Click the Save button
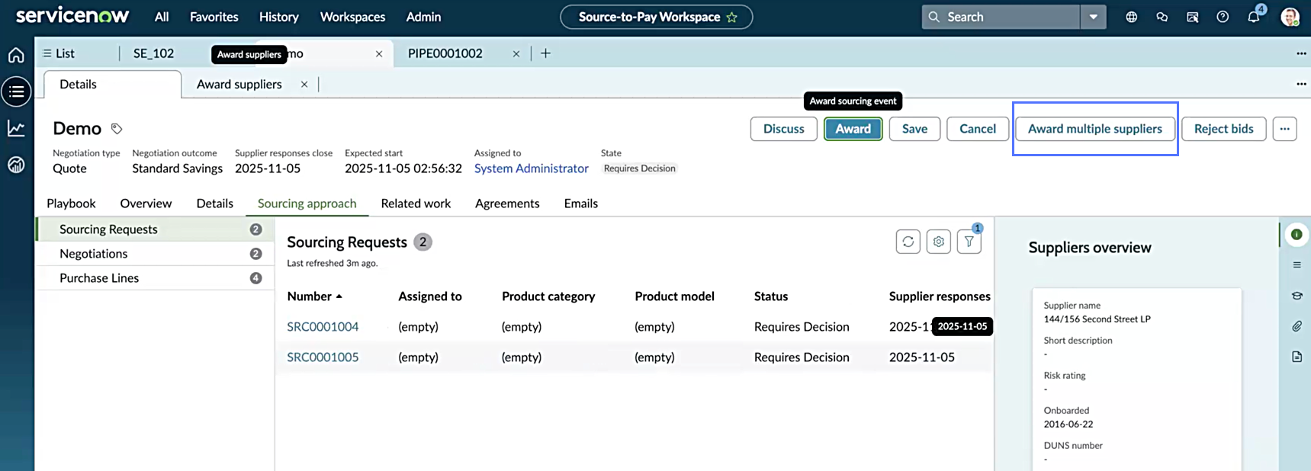This screenshot has height=471, width=1311. tap(914, 129)
